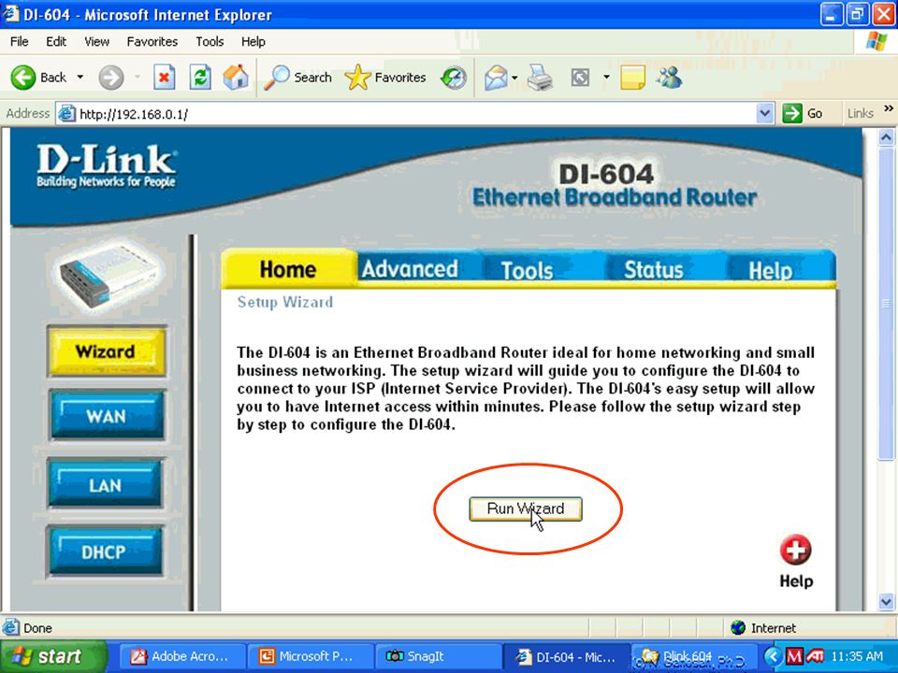Go to the Home page icon
The height and width of the screenshot is (673, 898).
[236, 78]
